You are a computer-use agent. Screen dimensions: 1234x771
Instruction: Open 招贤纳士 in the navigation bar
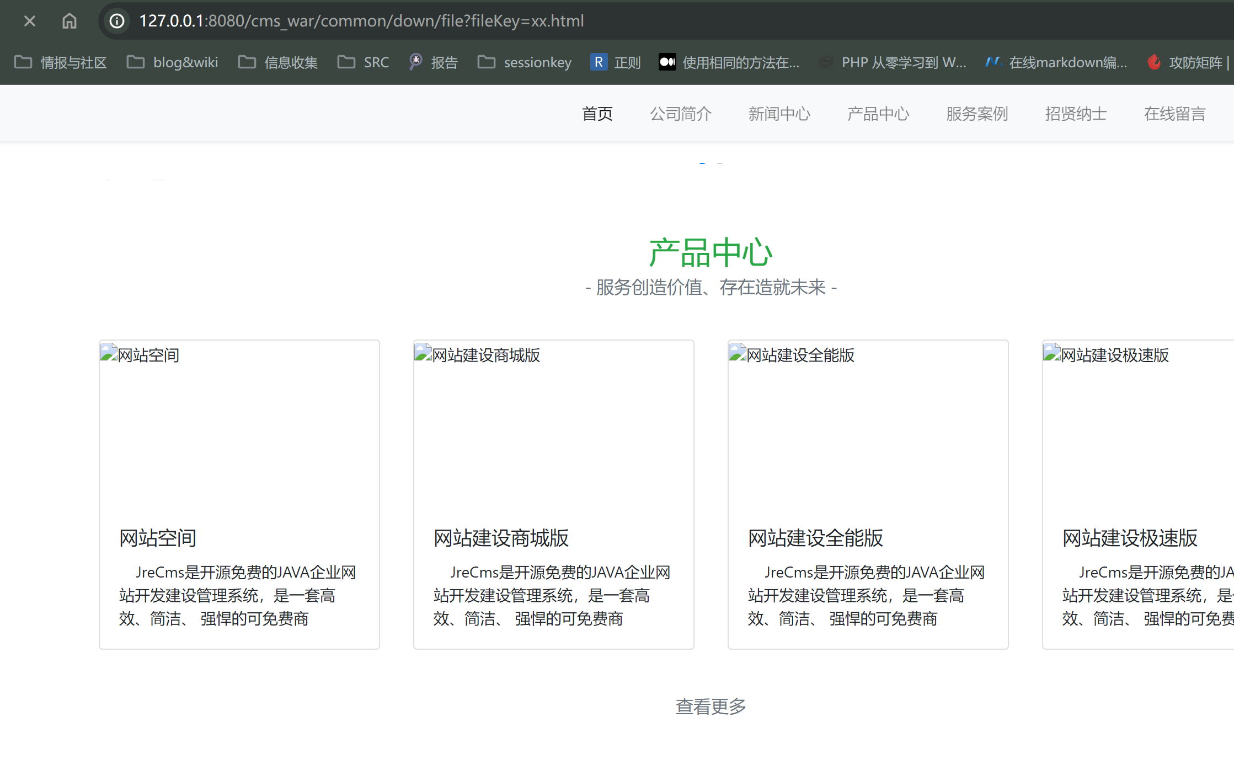(1076, 114)
